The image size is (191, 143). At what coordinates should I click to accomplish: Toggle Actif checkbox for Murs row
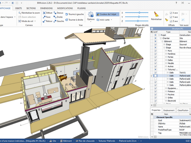pyautogui.click(x=155, y=51)
